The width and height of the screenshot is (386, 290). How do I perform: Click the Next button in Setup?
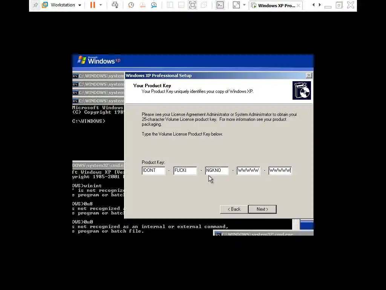click(x=262, y=209)
